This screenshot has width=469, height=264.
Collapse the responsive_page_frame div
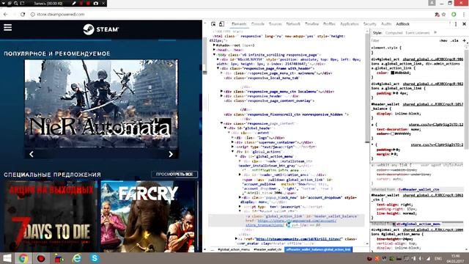(x=218, y=68)
